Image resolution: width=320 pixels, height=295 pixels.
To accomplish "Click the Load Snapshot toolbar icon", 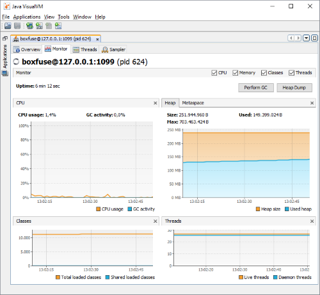I will tap(8, 26).
